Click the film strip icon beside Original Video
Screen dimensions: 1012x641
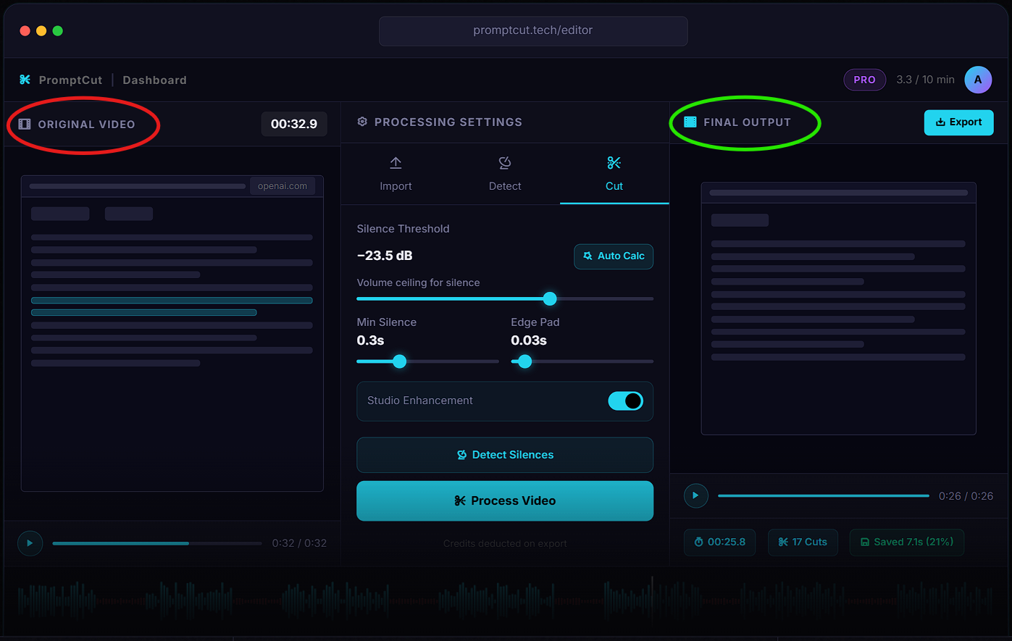pos(25,124)
